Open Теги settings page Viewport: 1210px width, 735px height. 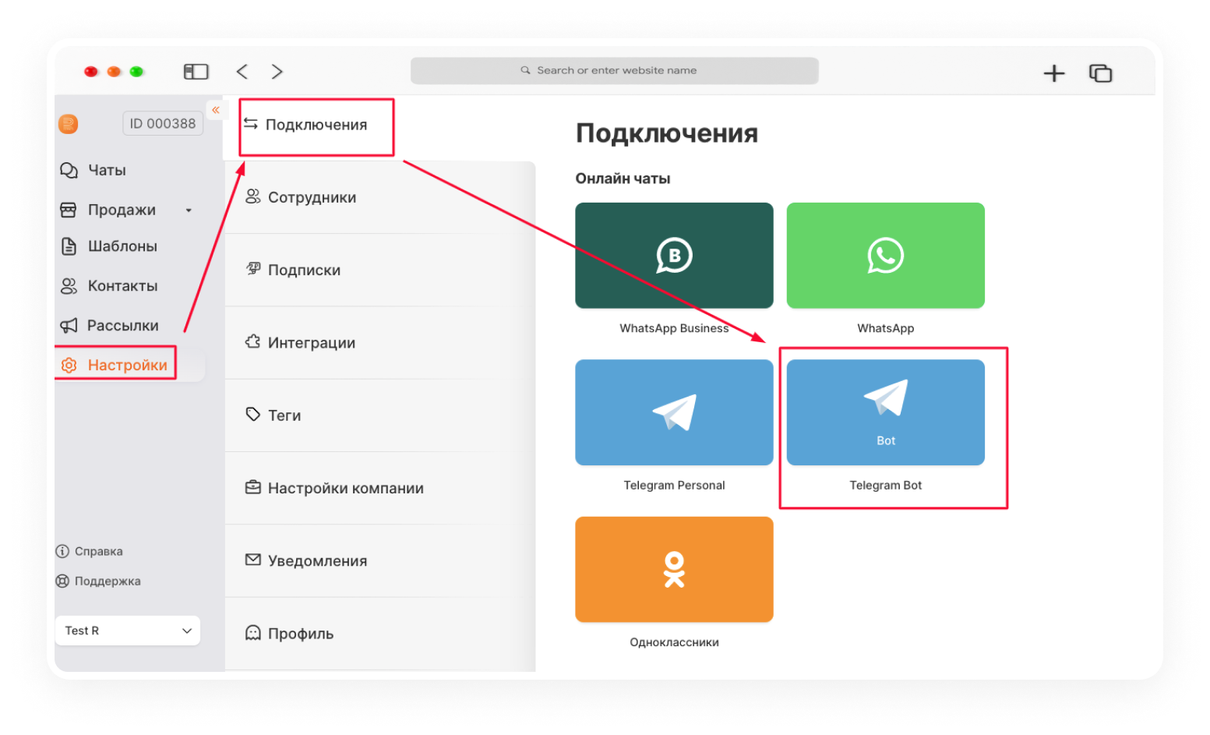(284, 415)
